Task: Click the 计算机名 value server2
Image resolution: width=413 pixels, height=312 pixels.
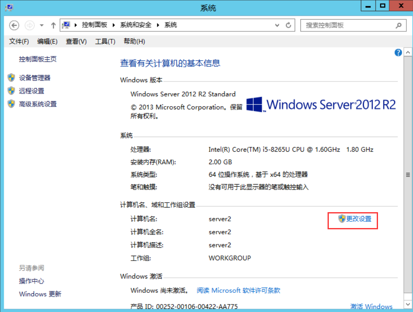Action: pos(220,219)
